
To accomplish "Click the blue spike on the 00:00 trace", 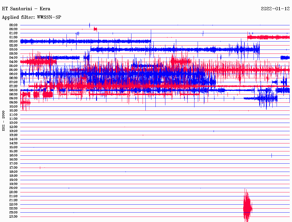I will click(90, 25).
